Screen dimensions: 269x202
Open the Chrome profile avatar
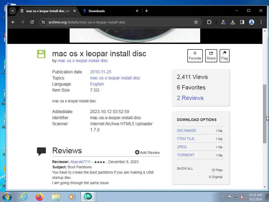pos(251,22)
